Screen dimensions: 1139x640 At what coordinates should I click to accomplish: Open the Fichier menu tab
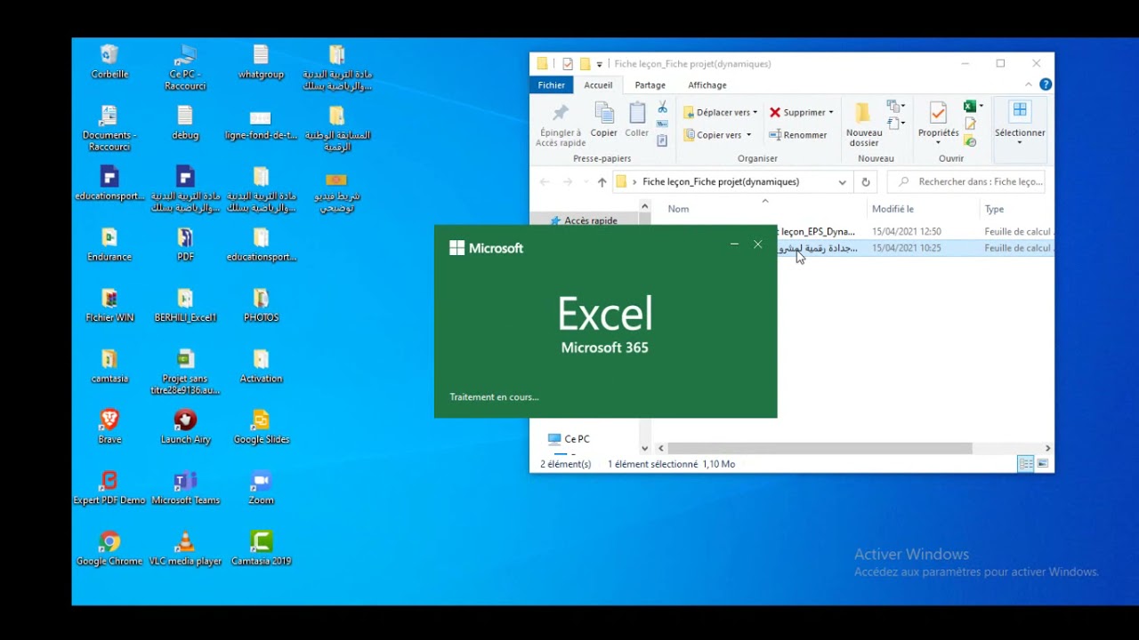click(551, 85)
